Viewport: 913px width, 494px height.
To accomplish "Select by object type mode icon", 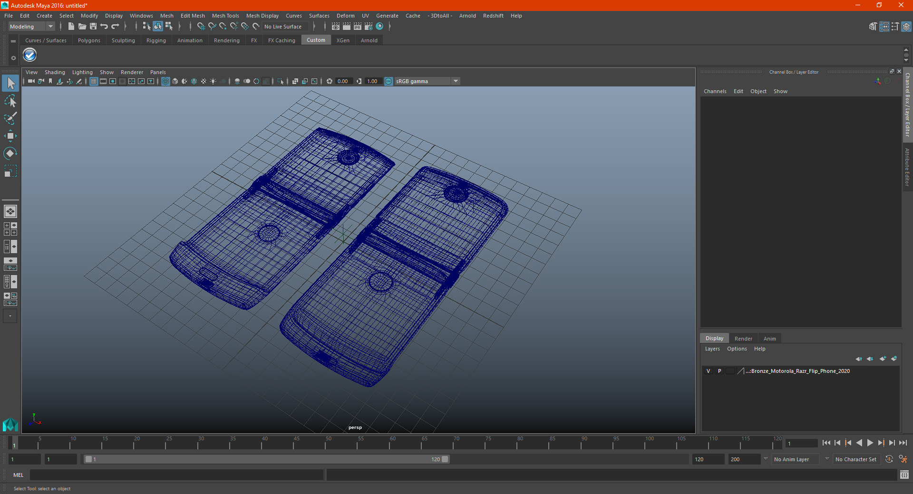I will click(x=158, y=27).
